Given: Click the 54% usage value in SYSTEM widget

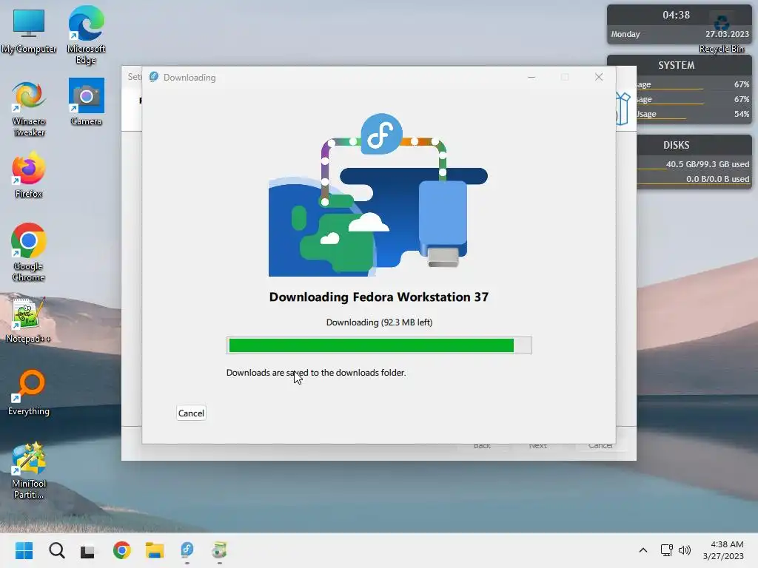Looking at the screenshot, I should click(x=742, y=114).
